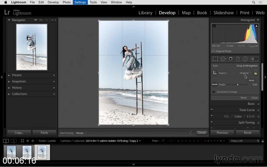Open the Aspect Original dropdown
The width and height of the screenshot is (267, 167).
click(x=245, y=73)
